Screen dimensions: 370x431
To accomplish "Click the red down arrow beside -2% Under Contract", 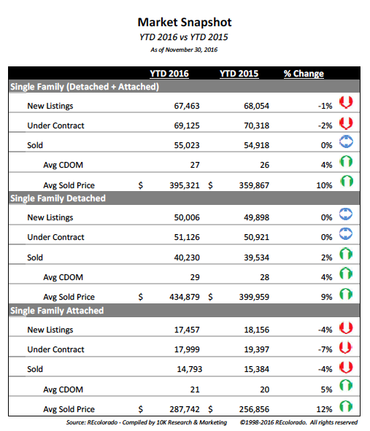I will pyautogui.click(x=346, y=123).
